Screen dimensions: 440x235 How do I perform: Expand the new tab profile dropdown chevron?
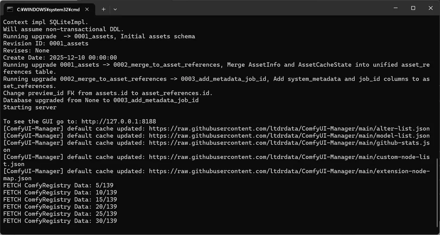115,9
